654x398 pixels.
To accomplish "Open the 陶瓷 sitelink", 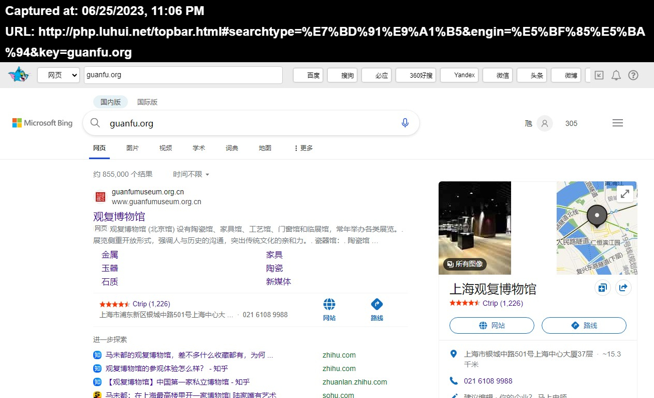I will pos(274,268).
